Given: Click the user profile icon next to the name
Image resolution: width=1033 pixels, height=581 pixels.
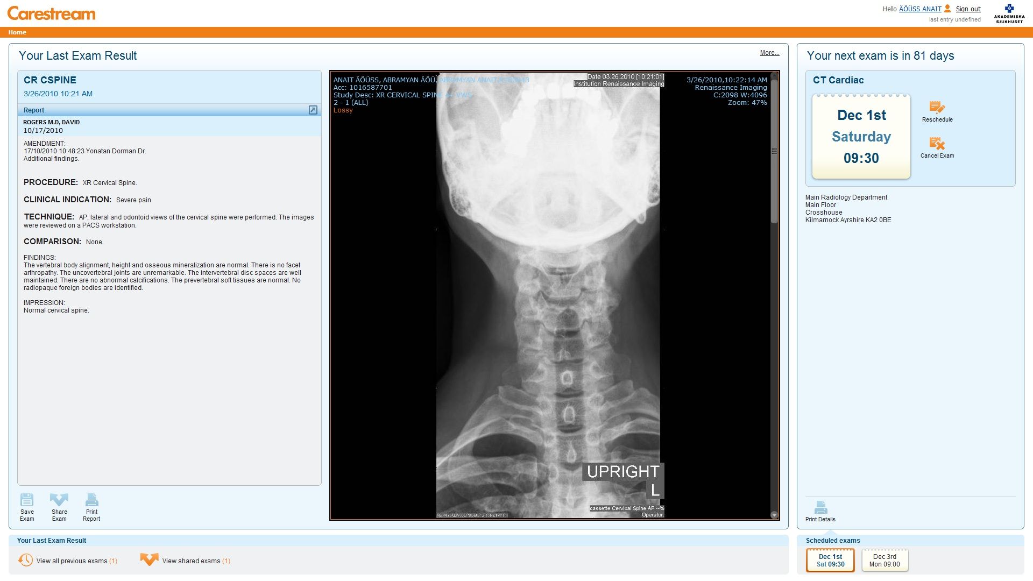Looking at the screenshot, I should pos(947,9).
